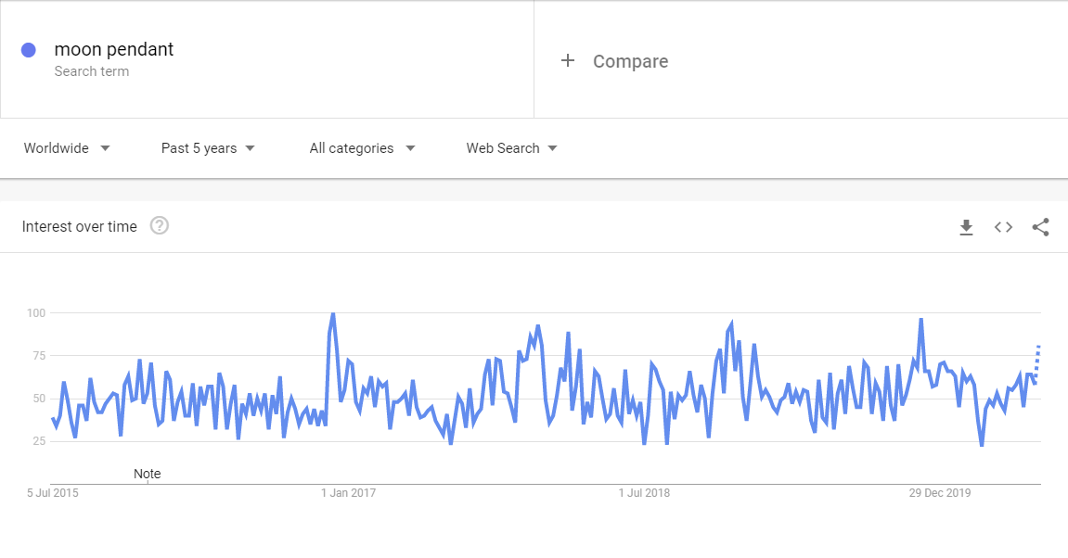
Task: Change the Web Search type dropdown
Action: (x=511, y=148)
